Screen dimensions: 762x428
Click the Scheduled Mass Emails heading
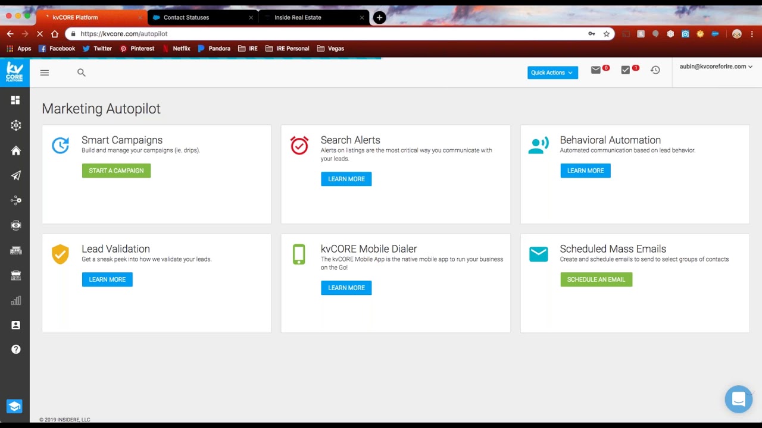(613, 249)
